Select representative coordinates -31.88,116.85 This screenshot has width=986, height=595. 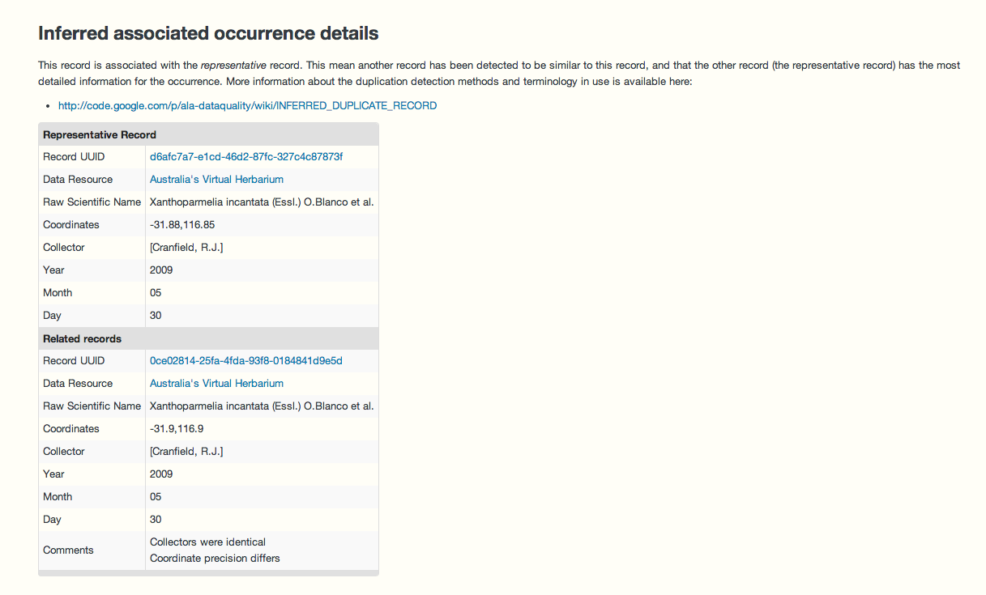(x=182, y=224)
